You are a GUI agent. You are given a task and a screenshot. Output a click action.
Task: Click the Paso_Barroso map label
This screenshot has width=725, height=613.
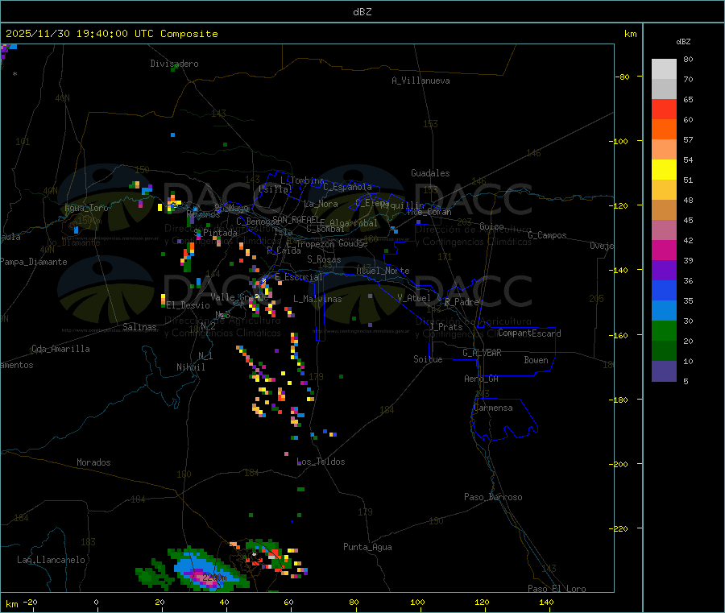493,497
